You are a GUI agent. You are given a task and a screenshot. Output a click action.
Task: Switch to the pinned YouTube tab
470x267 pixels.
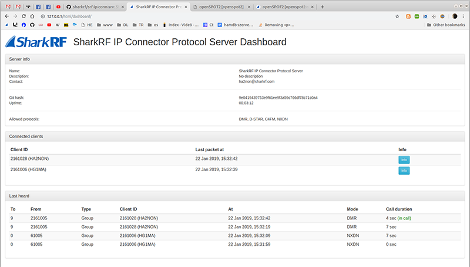[58, 6]
